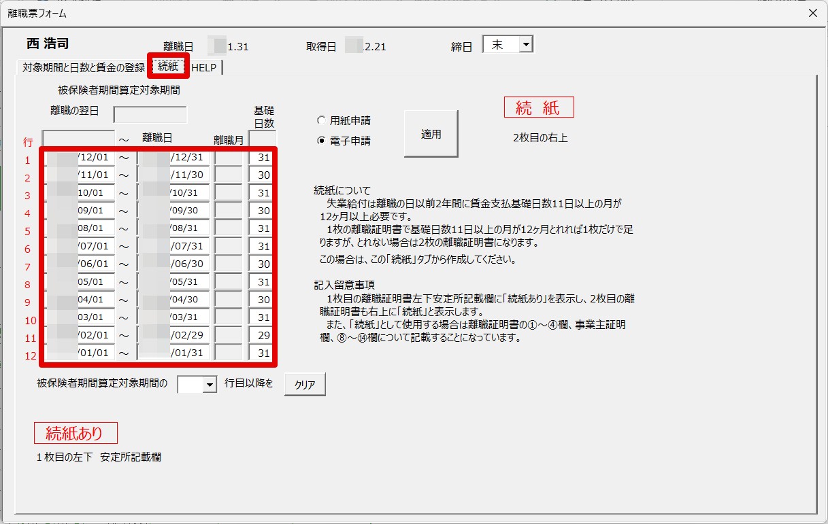Click row 11 基礎日数 field showing 29
The height and width of the screenshot is (524, 828).
pos(261,336)
